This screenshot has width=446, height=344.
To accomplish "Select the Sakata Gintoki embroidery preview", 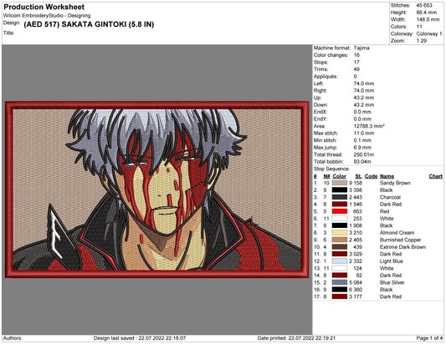I will pos(157,190).
